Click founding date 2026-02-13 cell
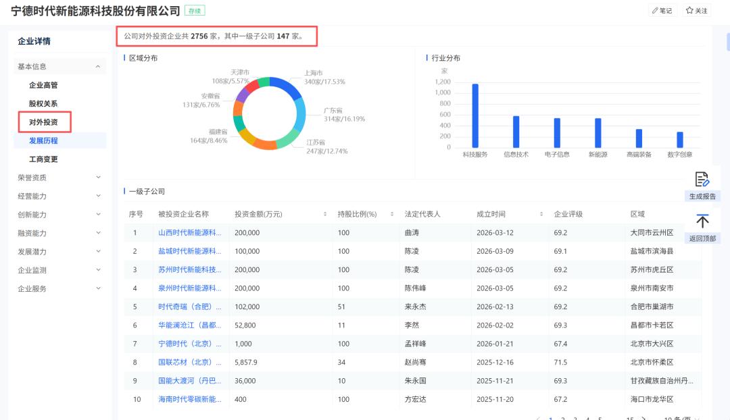 [x=495, y=307]
